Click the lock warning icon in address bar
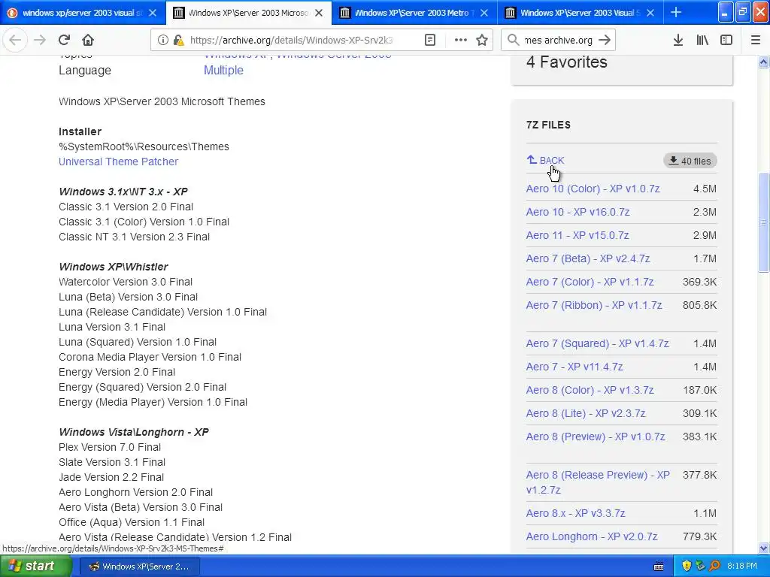Viewport: 770px width, 577px height. (178, 41)
